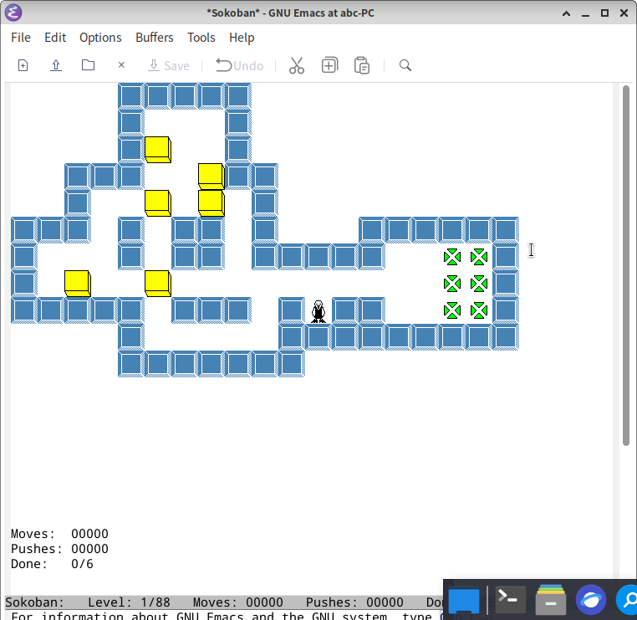Screen dimensions: 637x620
Task: Open the Directory folder icon in toolbar
Action: (x=88, y=65)
